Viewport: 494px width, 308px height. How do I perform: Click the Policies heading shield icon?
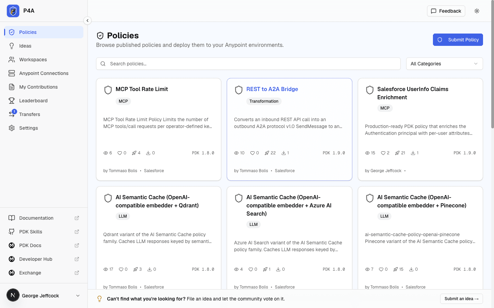pyautogui.click(x=100, y=36)
